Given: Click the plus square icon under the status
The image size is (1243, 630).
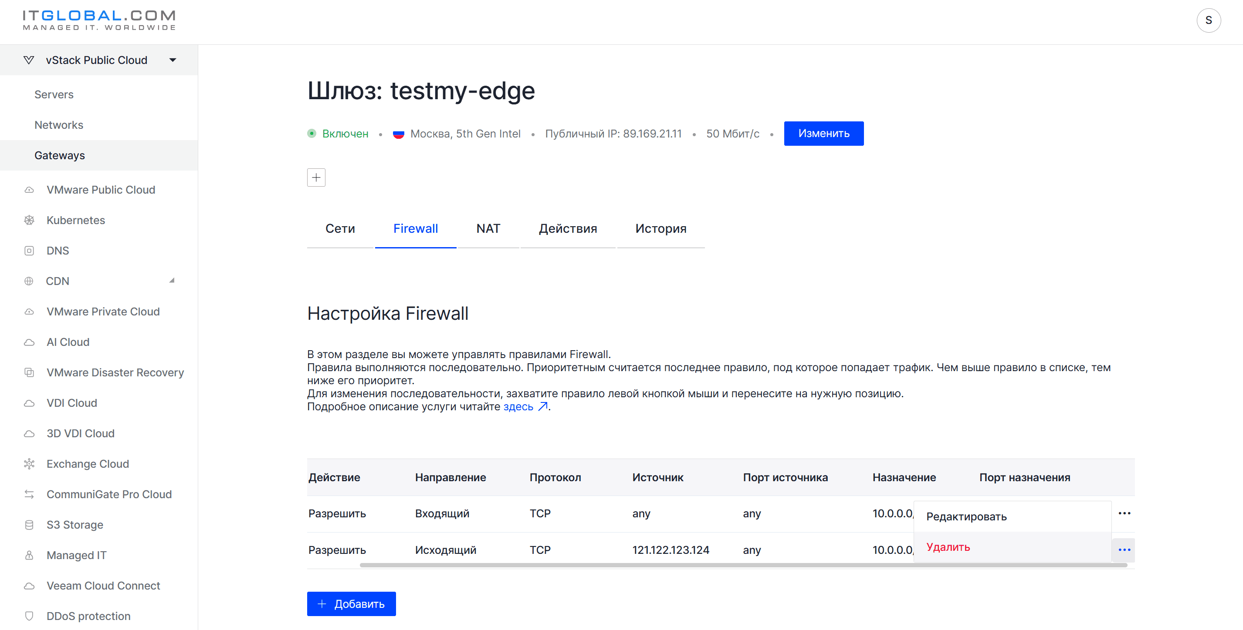Looking at the screenshot, I should (316, 178).
